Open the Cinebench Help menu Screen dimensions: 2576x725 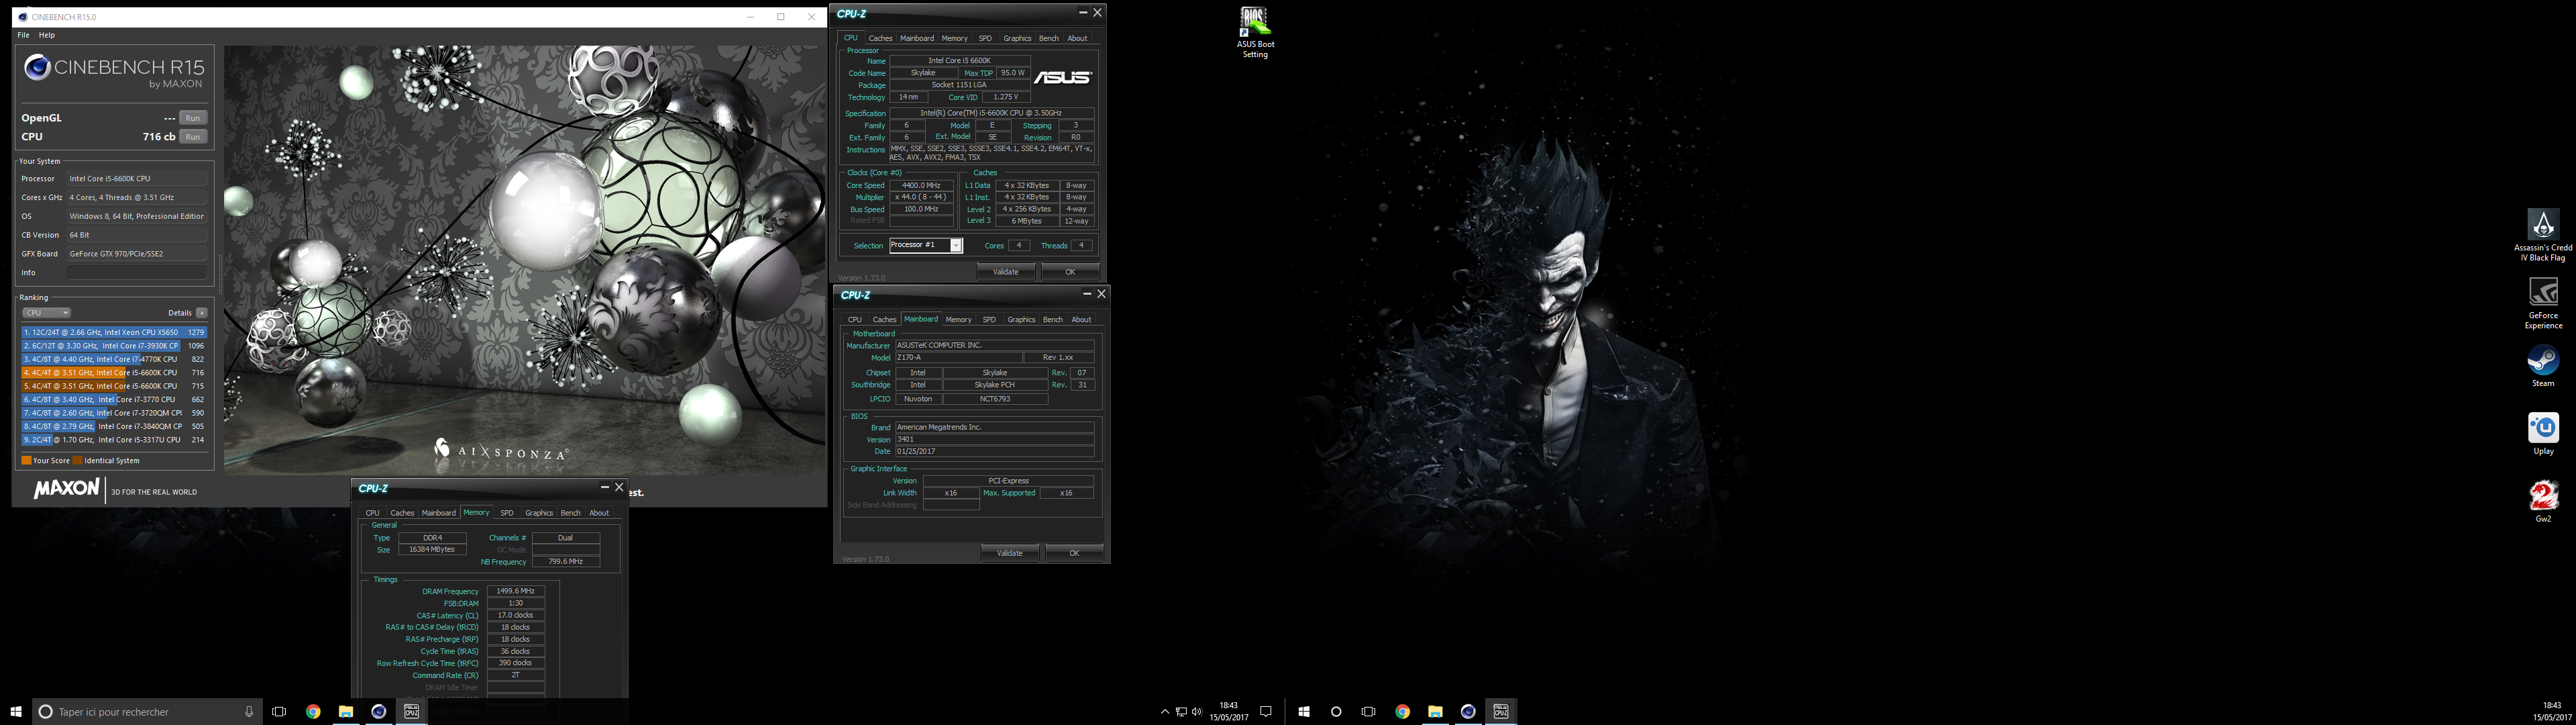47,35
